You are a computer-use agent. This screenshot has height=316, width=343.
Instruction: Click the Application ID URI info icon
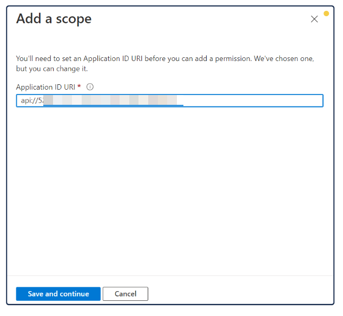click(x=90, y=87)
